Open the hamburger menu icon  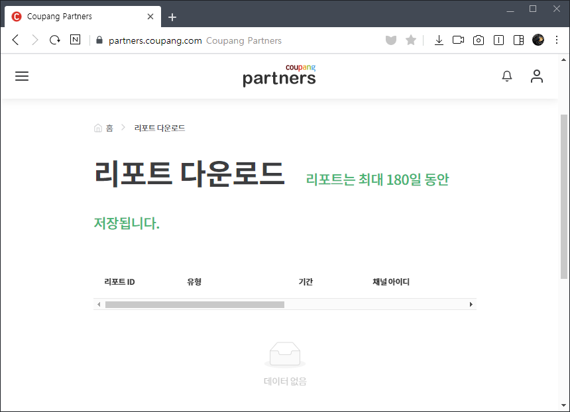pos(22,76)
